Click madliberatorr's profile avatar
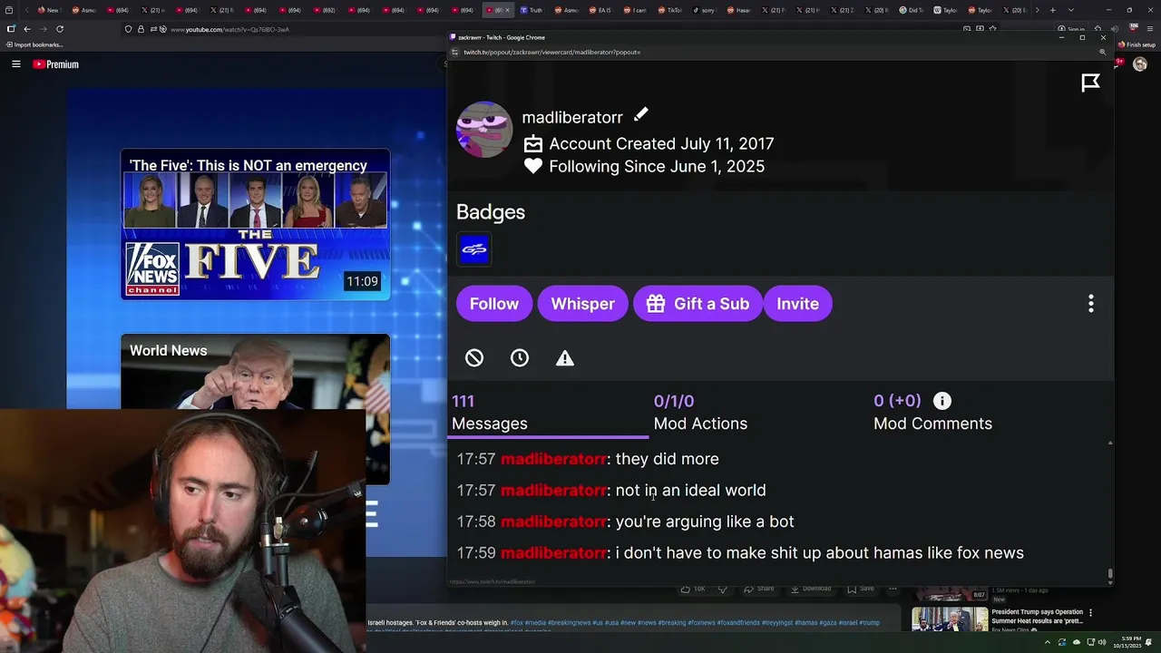This screenshot has width=1161, height=653. [484, 129]
